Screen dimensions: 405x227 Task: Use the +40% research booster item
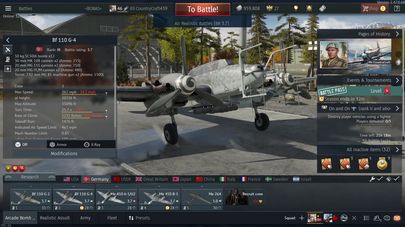(x=345, y=164)
